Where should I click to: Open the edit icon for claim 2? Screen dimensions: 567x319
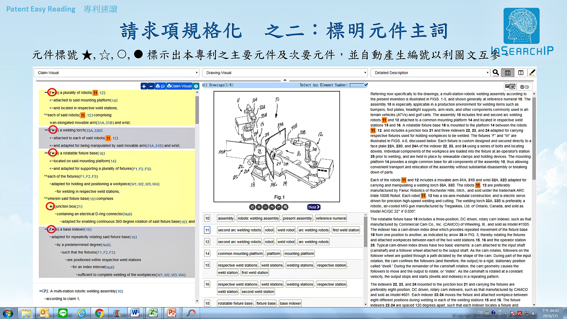pos(44,291)
